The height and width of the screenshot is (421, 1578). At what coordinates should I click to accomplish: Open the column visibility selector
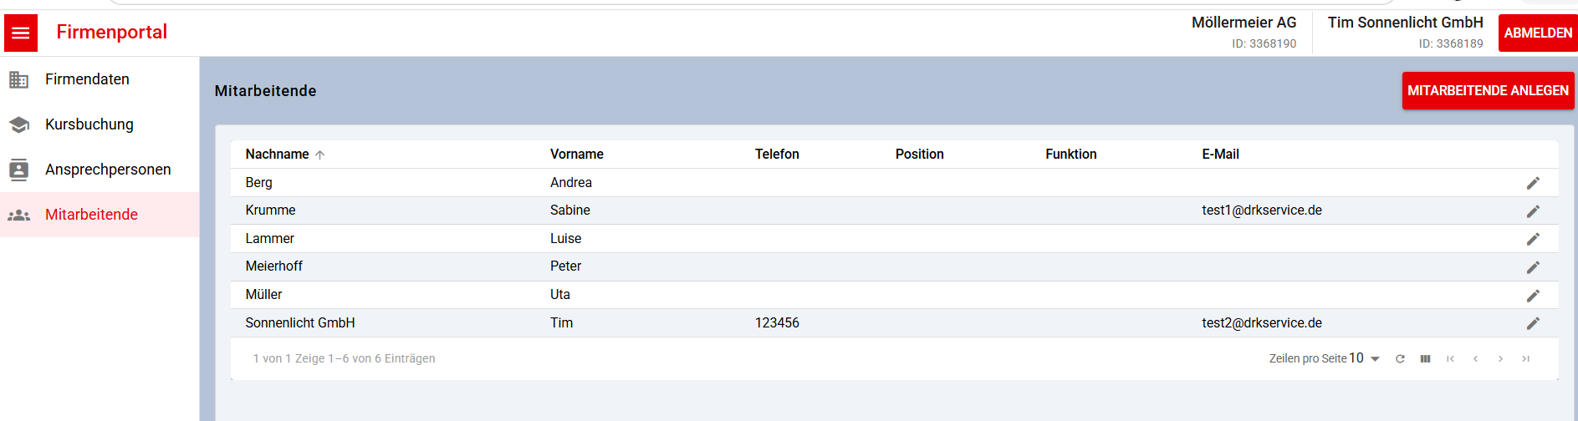point(1425,358)
